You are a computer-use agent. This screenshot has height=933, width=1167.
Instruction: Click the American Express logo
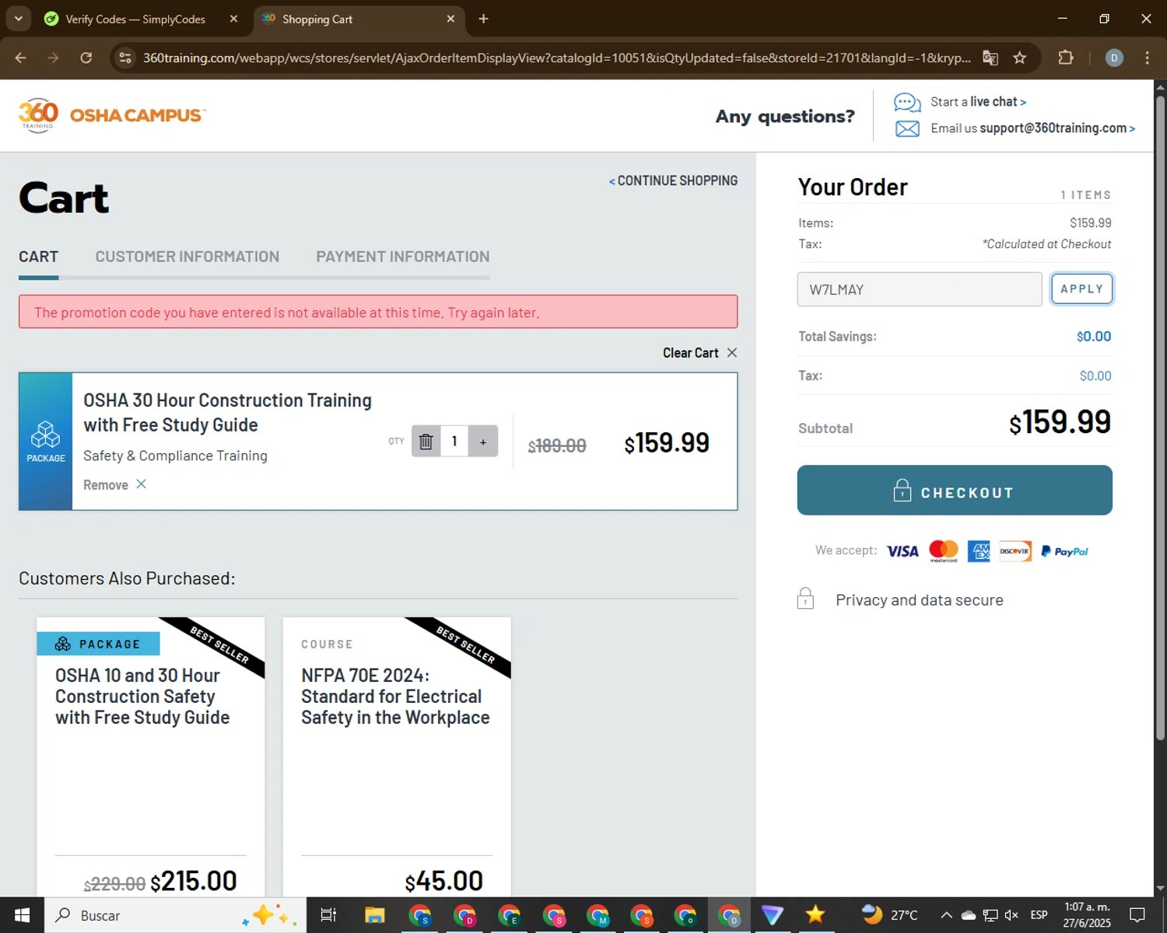point(979,551)
